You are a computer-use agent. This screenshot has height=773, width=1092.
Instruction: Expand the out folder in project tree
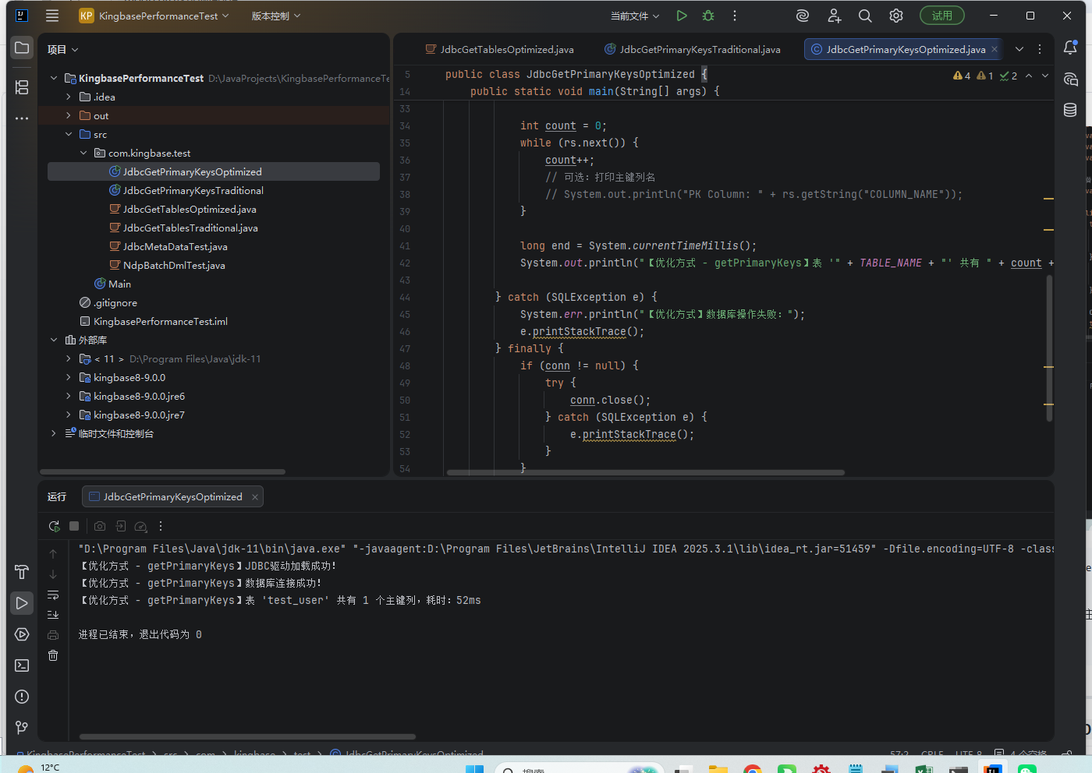click(x=69, y=116)
